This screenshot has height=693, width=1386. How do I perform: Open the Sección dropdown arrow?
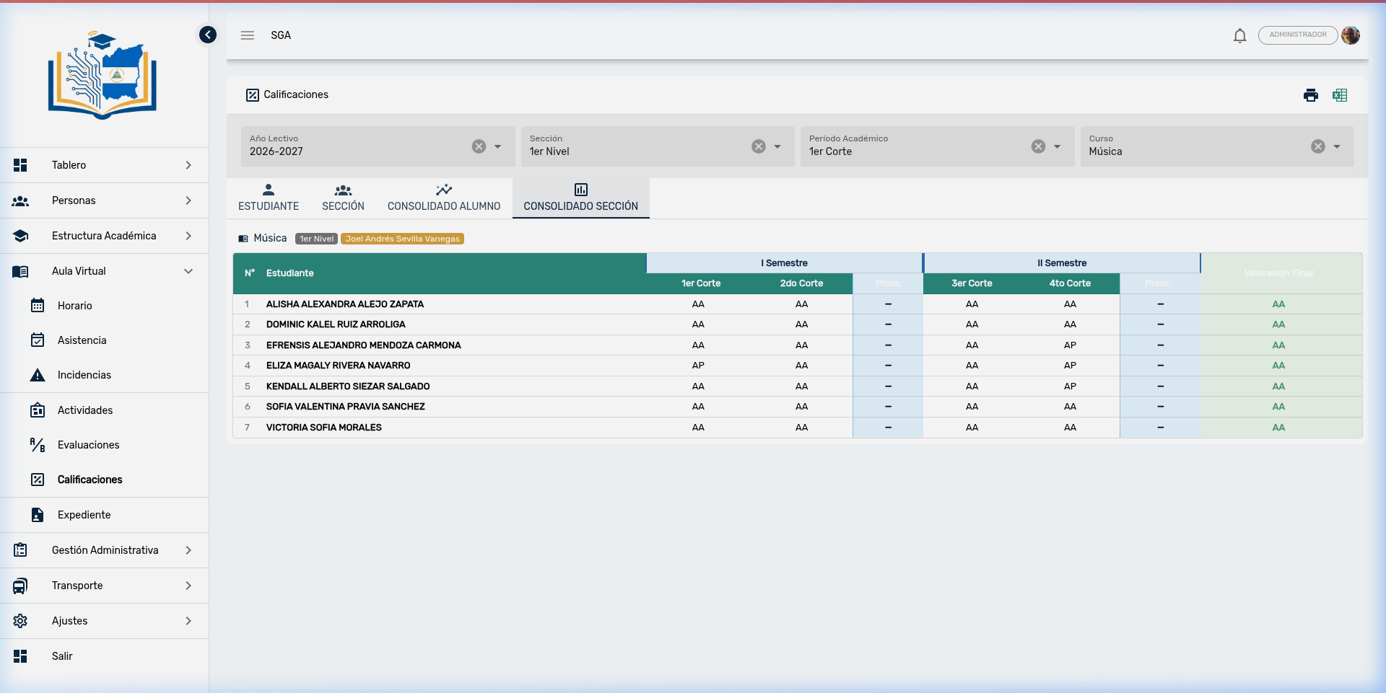(777, 146)
